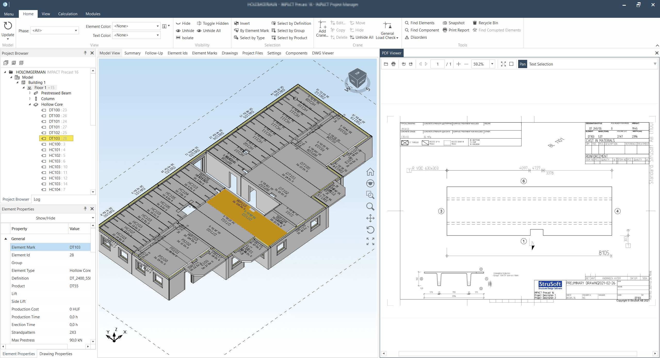Select the zoom window icon in model view
This screenshot has height=358, width=660.
coord(370,195)
